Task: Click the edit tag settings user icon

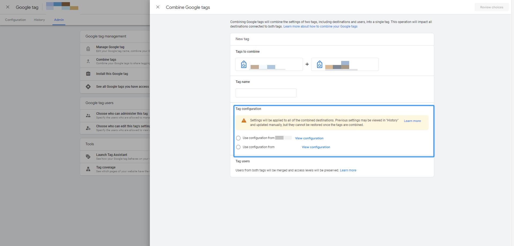Action: click(x=88, y=128)
